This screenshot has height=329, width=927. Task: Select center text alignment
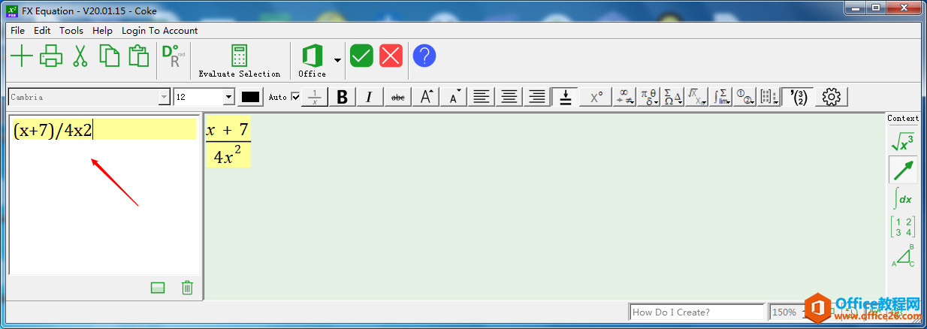509,97
